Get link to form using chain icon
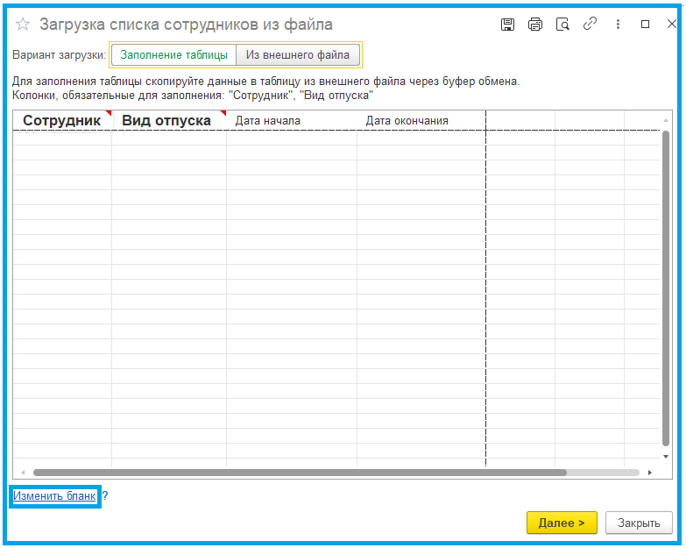 pos(591,25)
